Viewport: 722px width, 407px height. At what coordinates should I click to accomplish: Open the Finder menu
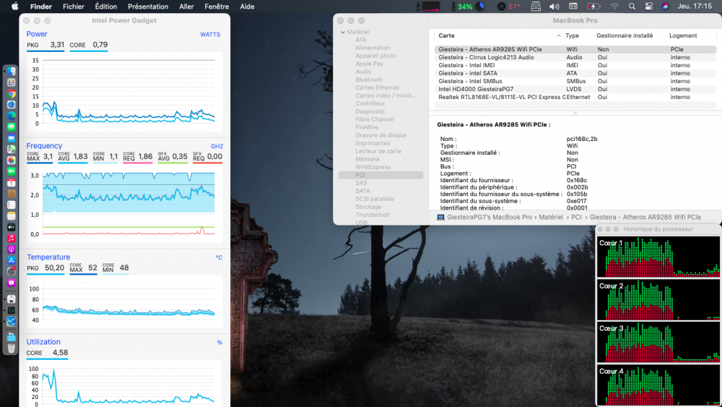click(x=41, y=7)
